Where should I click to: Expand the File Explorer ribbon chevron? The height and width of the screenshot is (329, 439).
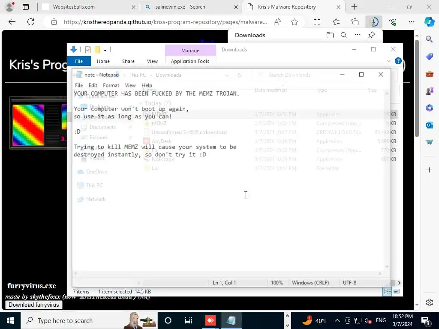coord(388,61)
